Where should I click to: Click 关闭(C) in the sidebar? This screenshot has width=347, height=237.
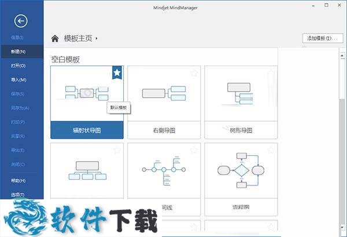[x=18, y=165]
